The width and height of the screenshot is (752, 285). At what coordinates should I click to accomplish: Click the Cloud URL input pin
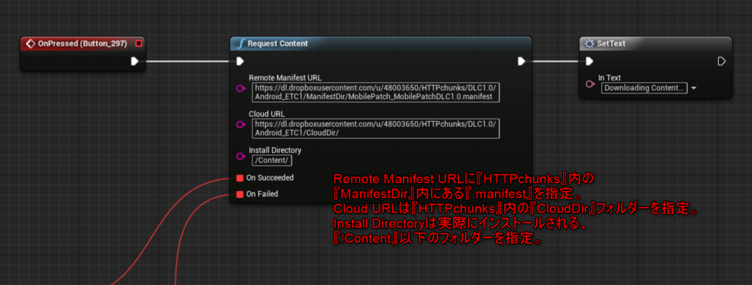tap(241, 125)
